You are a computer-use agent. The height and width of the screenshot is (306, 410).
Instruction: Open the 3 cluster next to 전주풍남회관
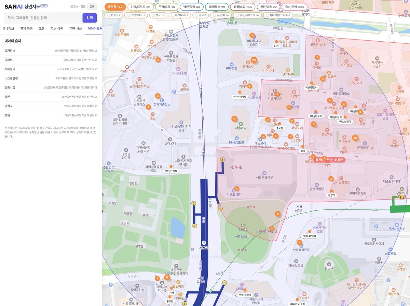coord(158,60)
